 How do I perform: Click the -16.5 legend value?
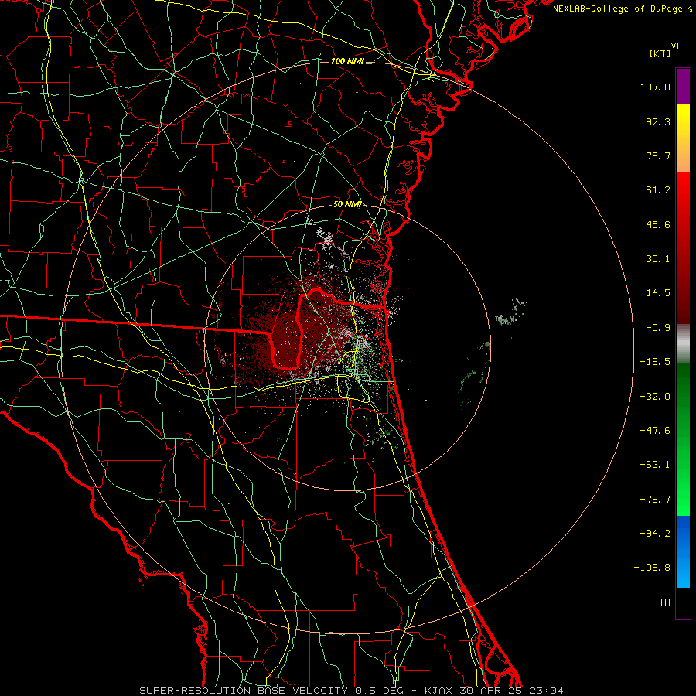655,362
